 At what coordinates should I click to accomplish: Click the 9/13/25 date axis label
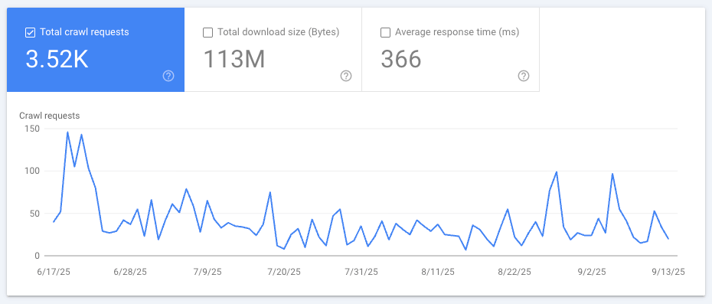668,272
